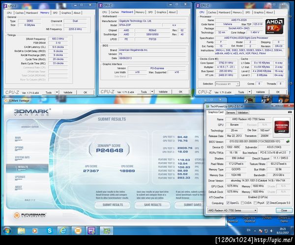
Task: Open Windows Media Player from taskbar
Action: pos(35,231)
